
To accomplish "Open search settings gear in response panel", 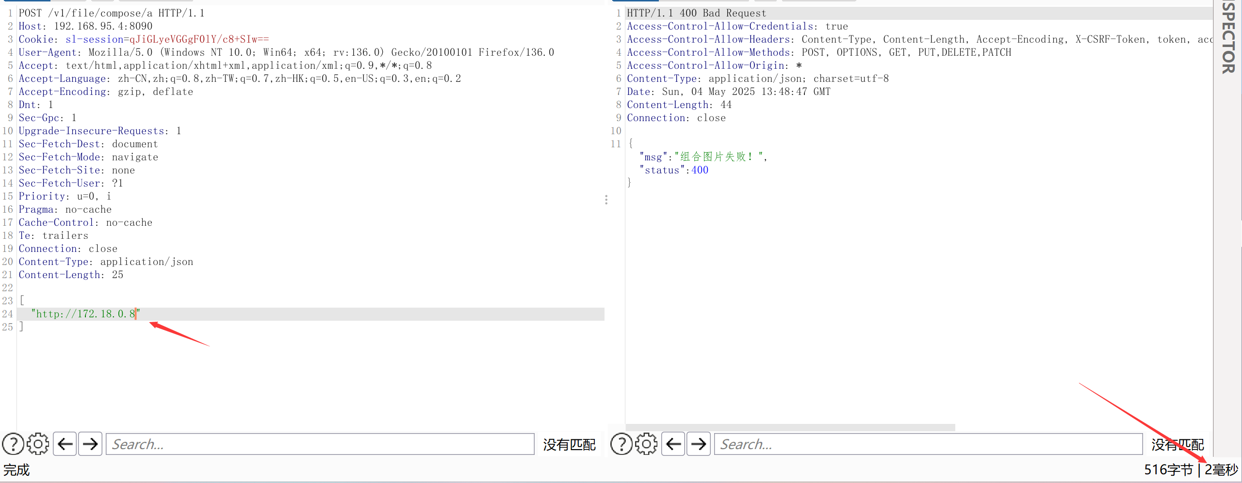I will [x=647, y=444].
